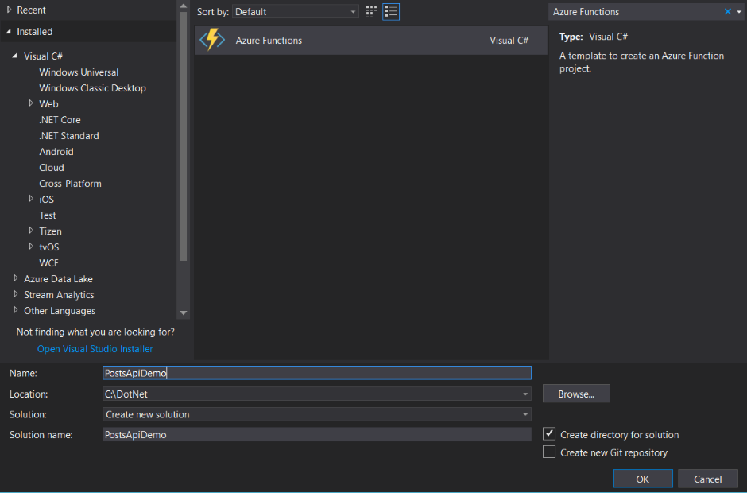747x493 pixels.
Task: Open the Location path dropdown
Action: pos(525,394)
